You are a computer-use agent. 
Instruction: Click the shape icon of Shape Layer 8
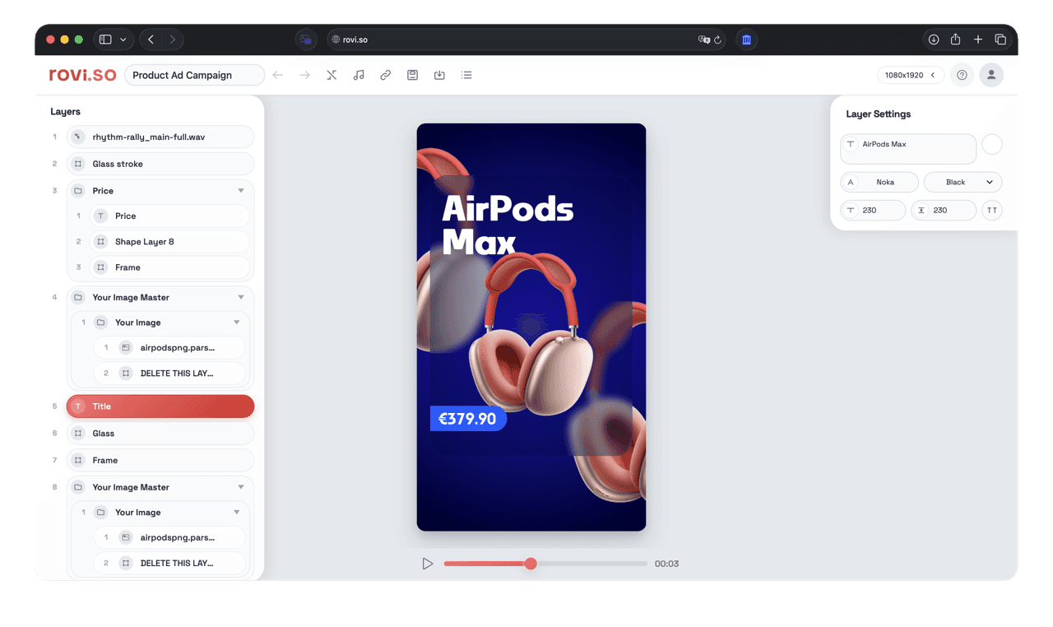[100, 242]
